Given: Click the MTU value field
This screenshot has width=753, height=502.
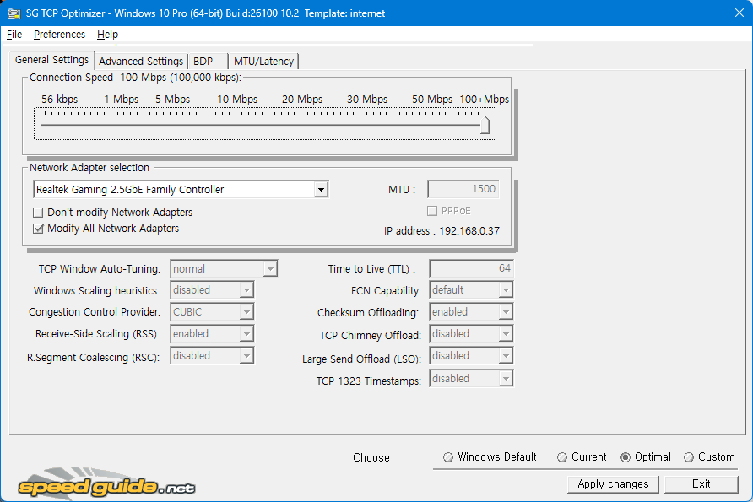Looking at the screenshot, I should tap(463, 189).
